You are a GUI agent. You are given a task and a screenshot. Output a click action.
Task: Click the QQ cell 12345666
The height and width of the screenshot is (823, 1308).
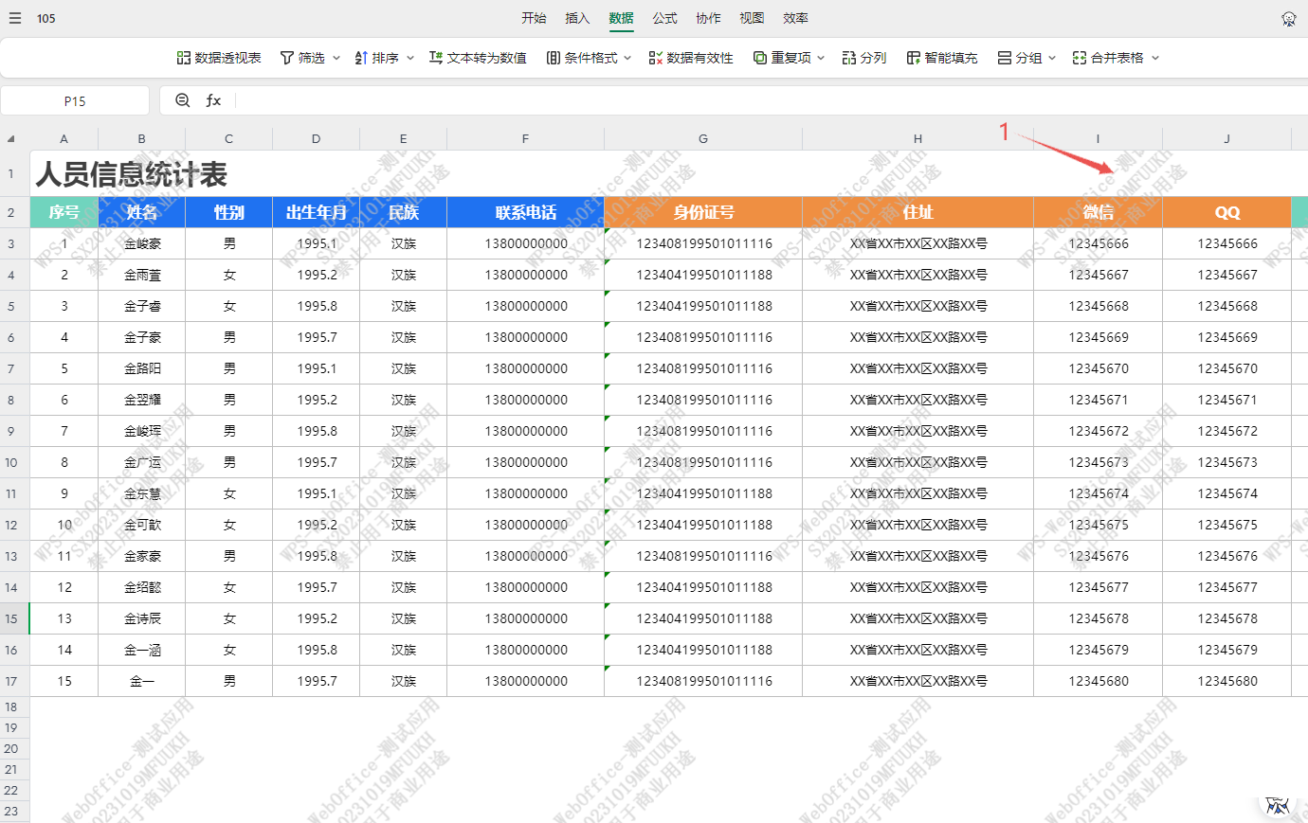tap(1226, 243)
